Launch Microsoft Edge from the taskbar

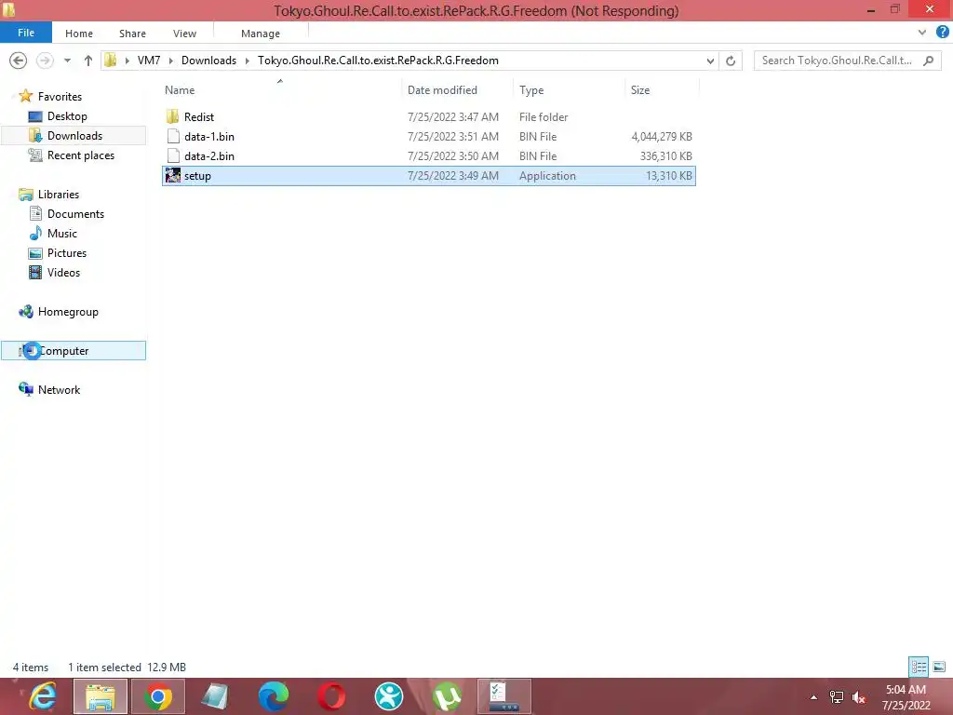[x=273, y=696]
